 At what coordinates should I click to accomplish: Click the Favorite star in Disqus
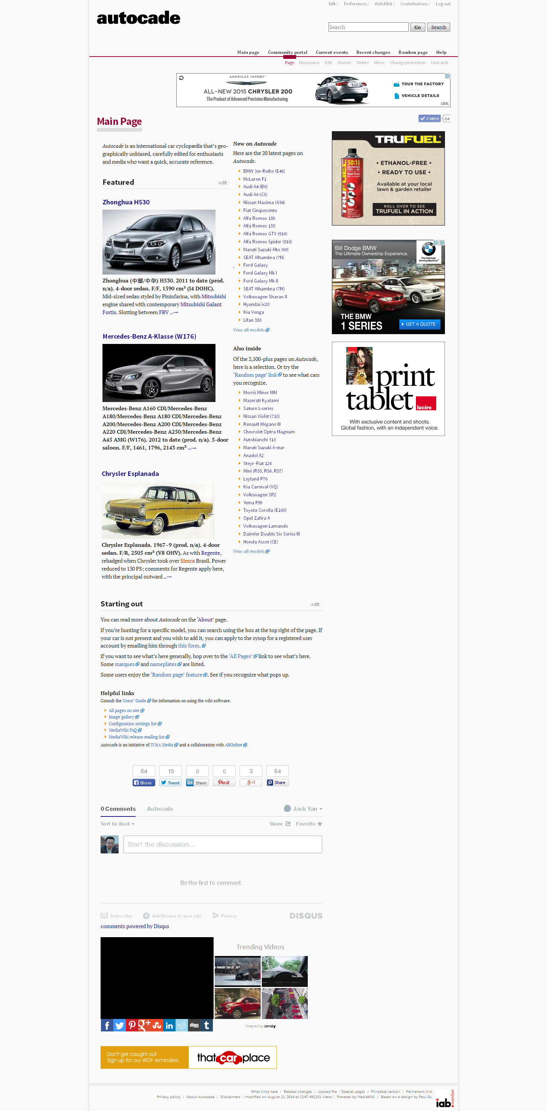tap(319, 824)
